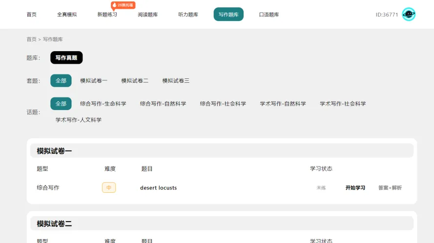This screenshot has width=434, height=243.
Task: Click the 综合写作 type cell
Action: (x=48, y=188)
